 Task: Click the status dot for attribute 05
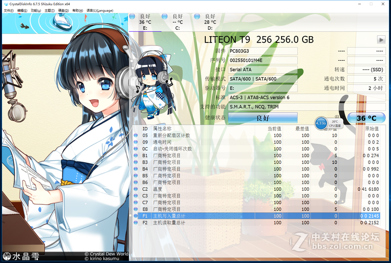(x=136, y=135)
